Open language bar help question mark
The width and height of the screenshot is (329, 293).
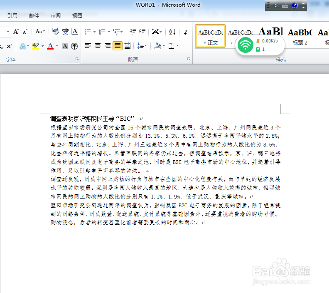pyautogui.click(x=295, y=6)
